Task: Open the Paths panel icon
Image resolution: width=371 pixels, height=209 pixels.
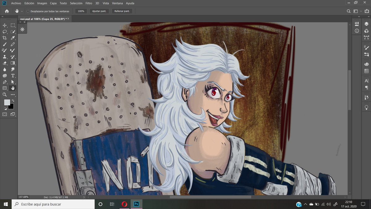Action: [x=366, y=38]
